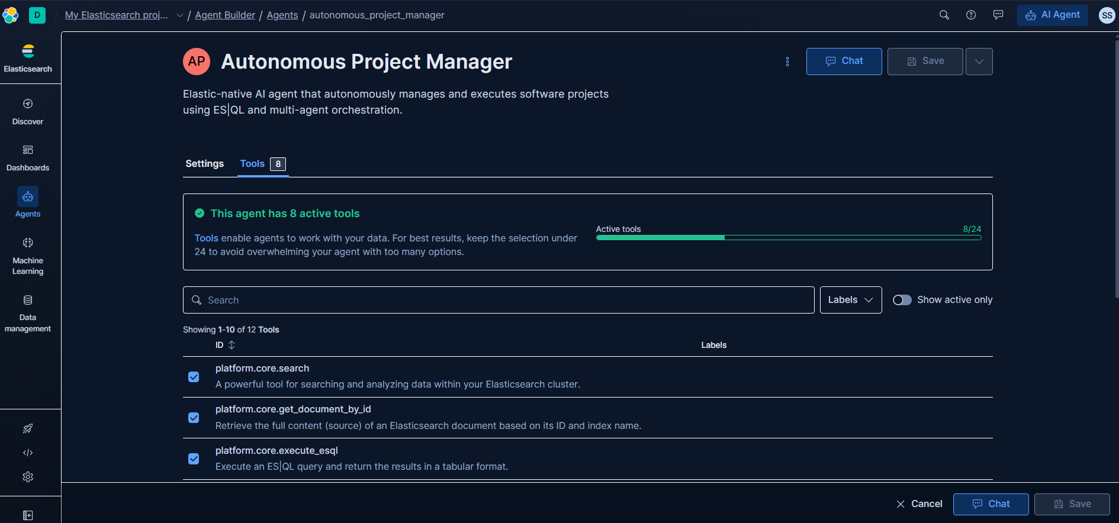Click Cancel in the bottom bar

pos(919,504)
